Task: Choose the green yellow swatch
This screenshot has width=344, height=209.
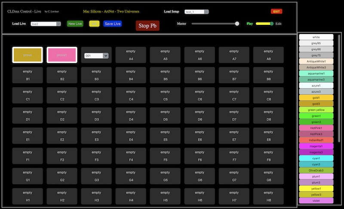Action: click(316, 110)
